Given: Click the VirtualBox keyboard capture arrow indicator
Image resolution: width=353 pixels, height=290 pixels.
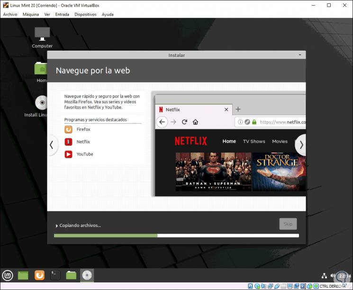Looking at the screenshot, I should click(316, 286).
